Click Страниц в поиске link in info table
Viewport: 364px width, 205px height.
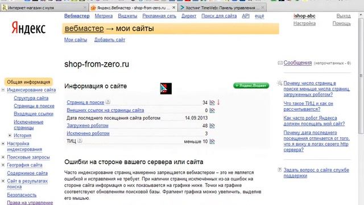click(85, 102)
